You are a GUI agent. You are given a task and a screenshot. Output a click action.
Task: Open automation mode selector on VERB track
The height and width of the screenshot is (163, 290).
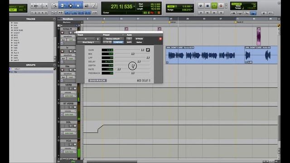70,96
